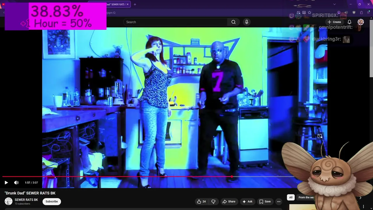Show more filter chips with right chevron
The width and height of the screenshot is (373, 210).
click(360, 198)
